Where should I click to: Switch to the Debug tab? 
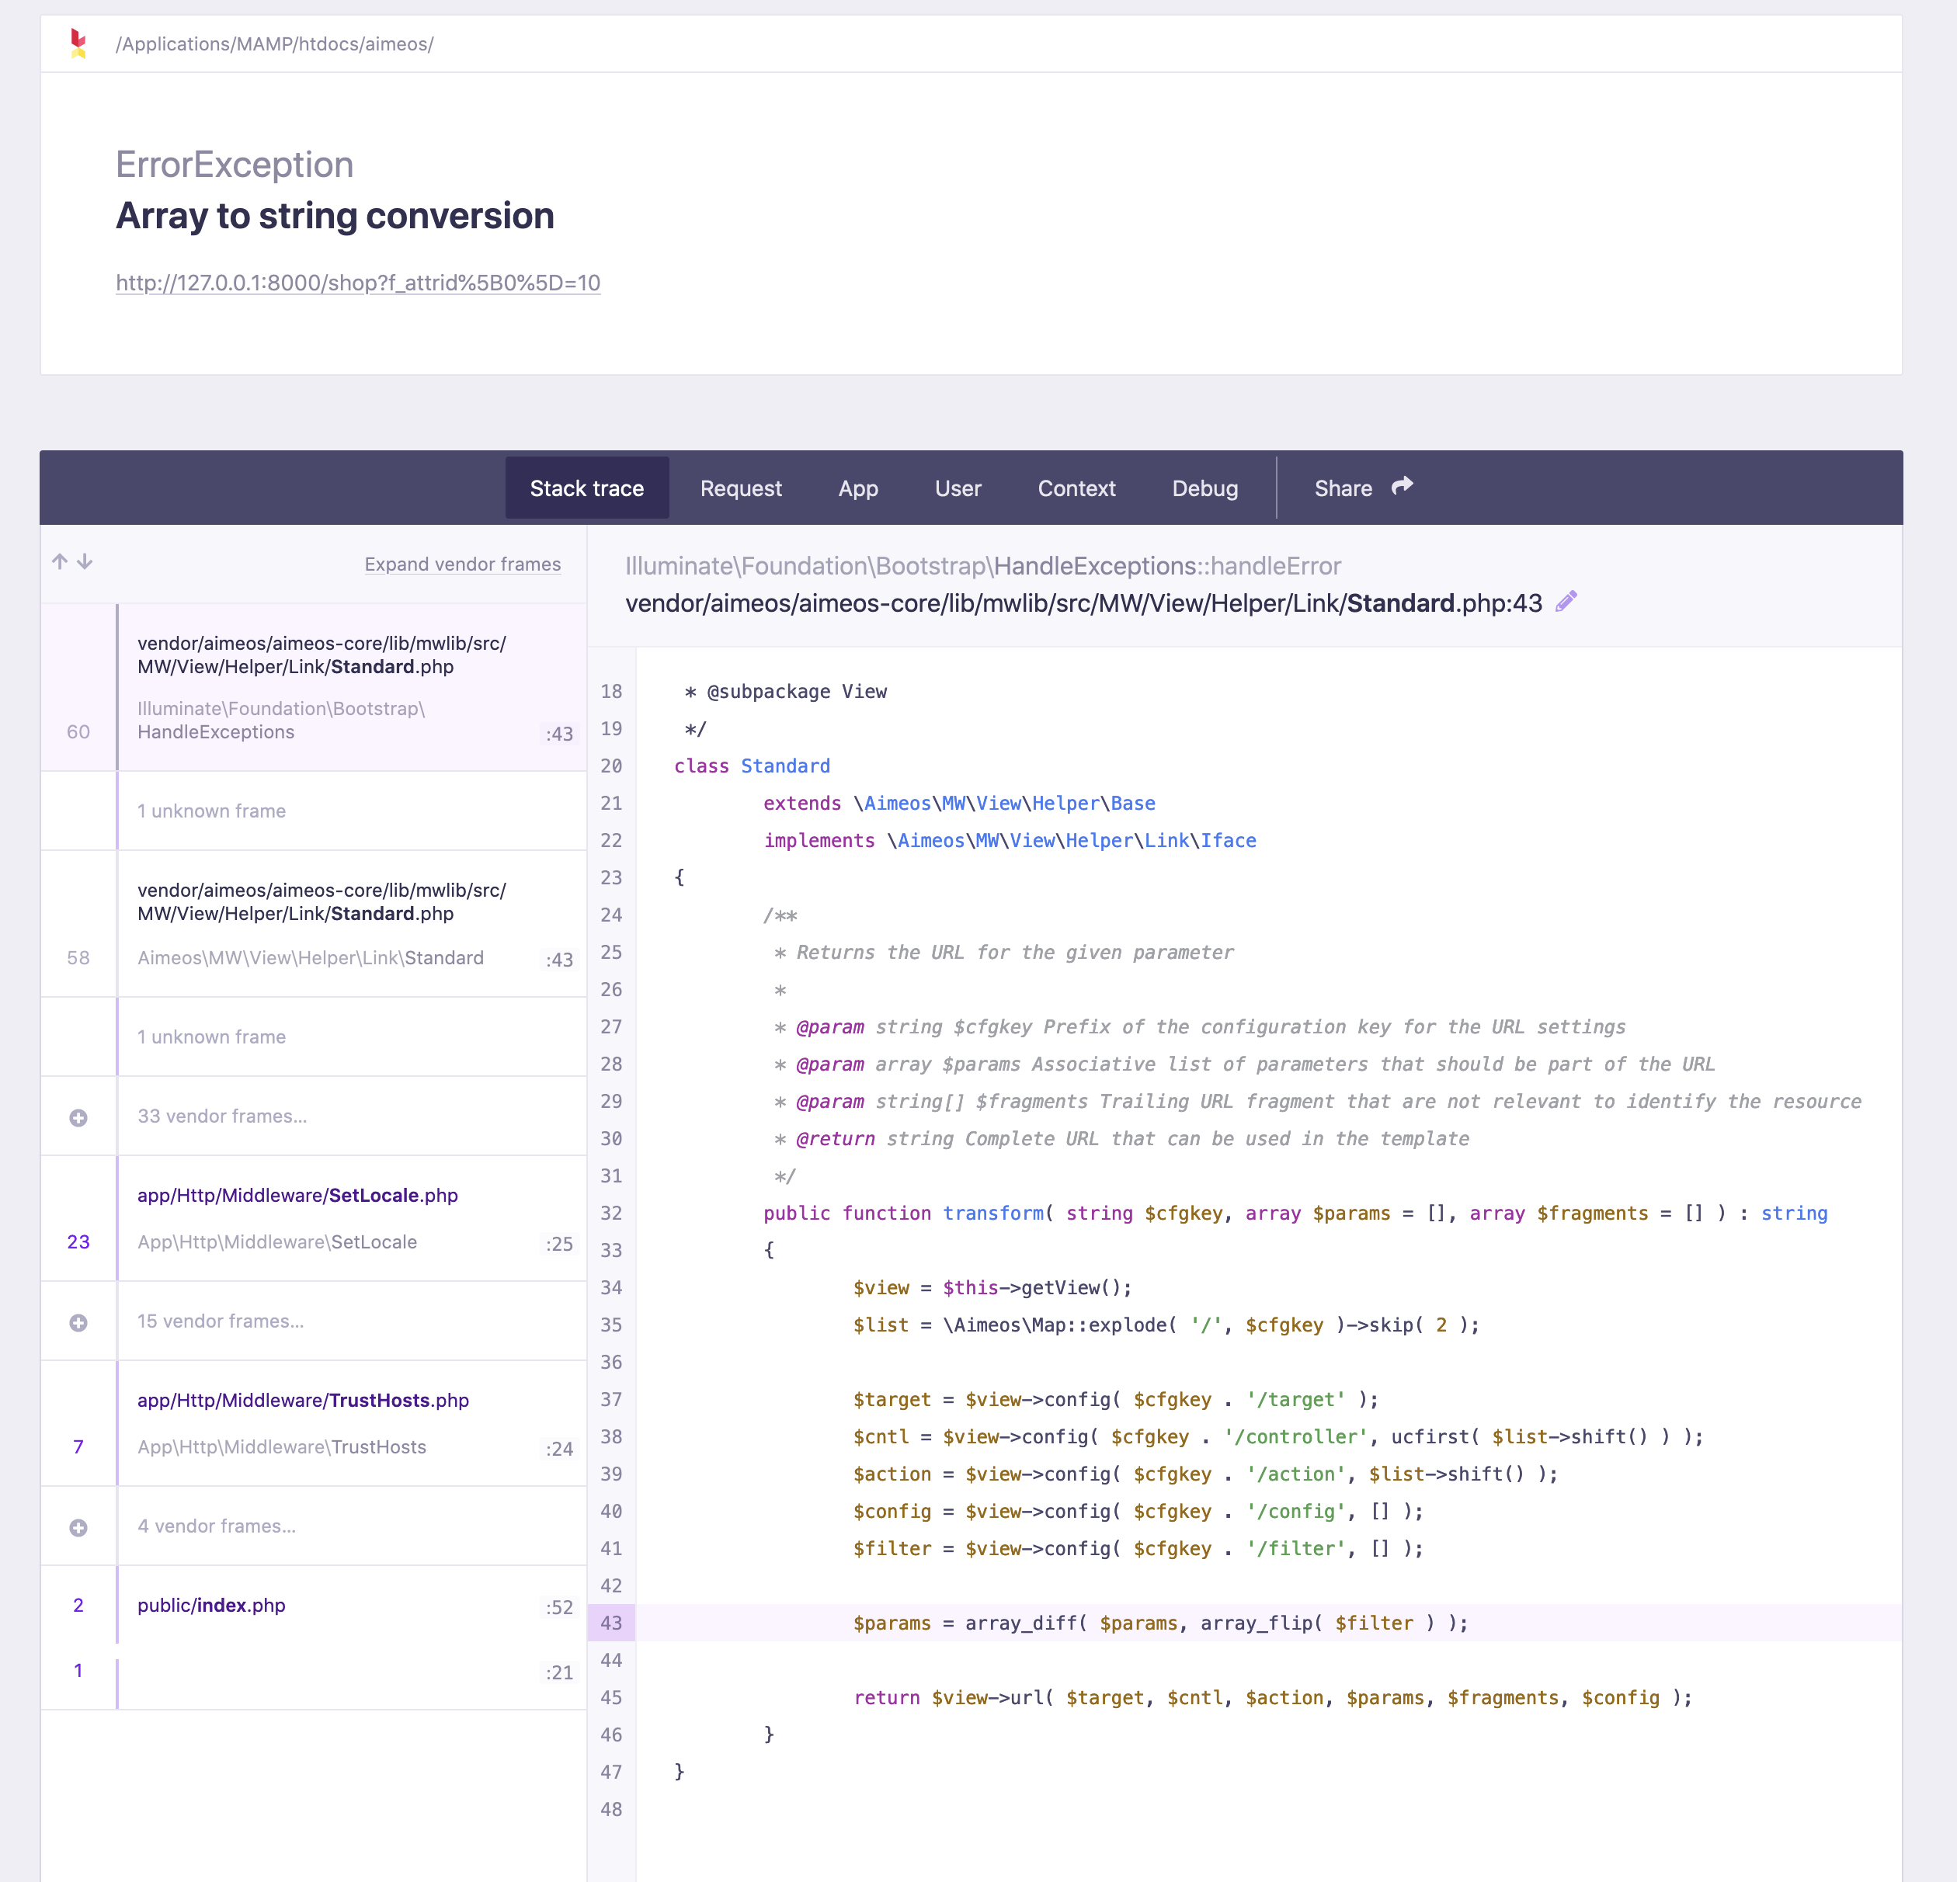point(1205,488)
